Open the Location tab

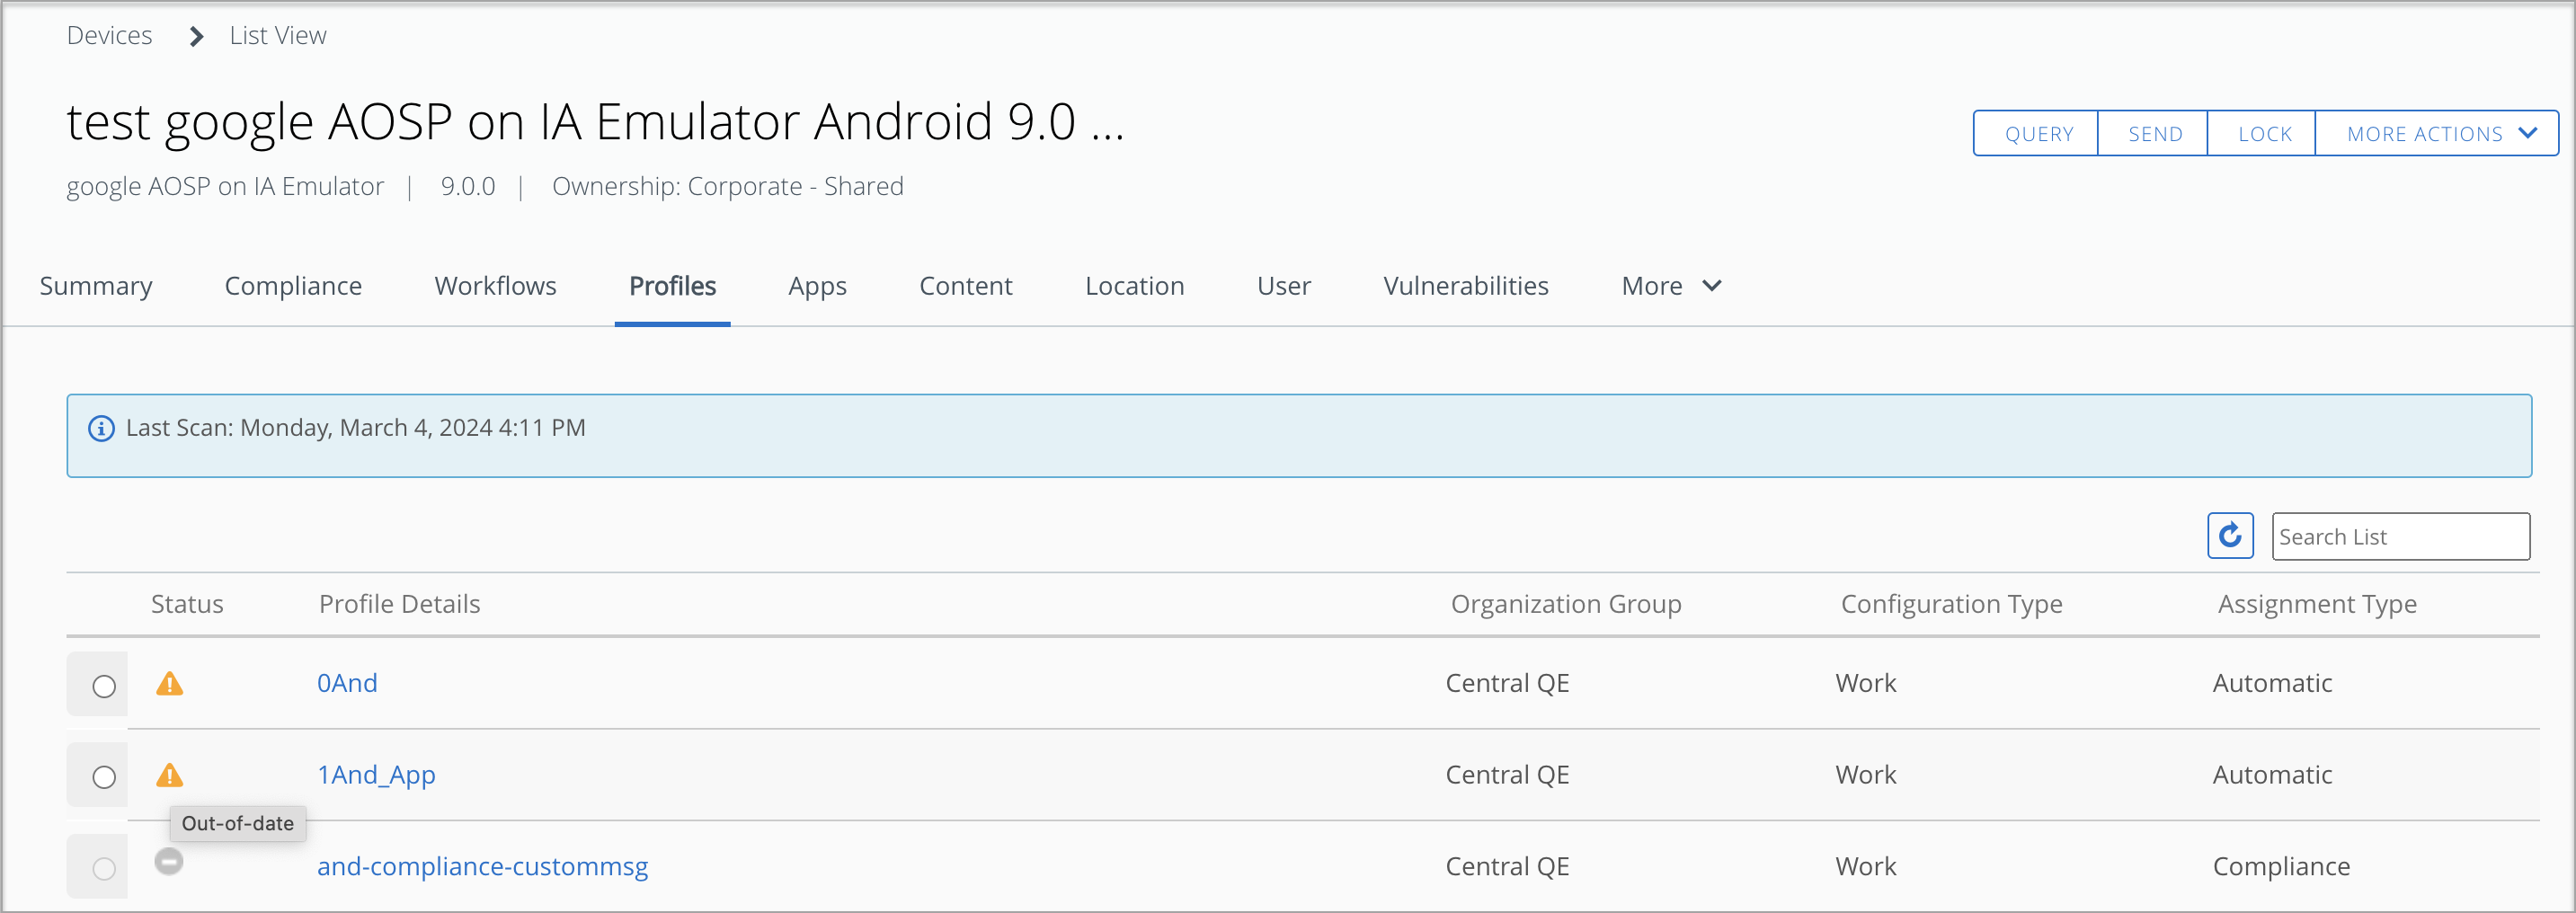[x=1134, y=286]
